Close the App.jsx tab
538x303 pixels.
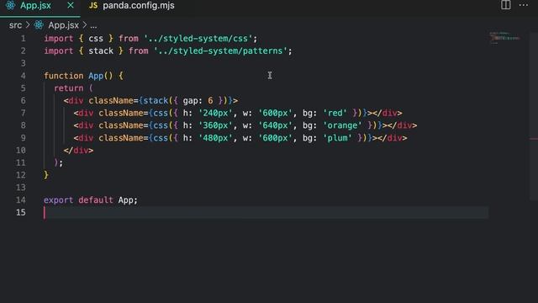coord(71,5)
